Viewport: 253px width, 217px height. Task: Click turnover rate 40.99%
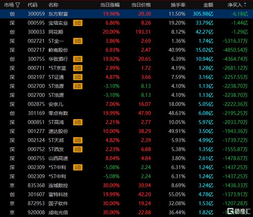pyautogui.click(x=177, y=50)
